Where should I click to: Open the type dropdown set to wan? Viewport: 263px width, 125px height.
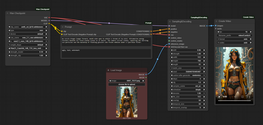(x=28, y=30)
